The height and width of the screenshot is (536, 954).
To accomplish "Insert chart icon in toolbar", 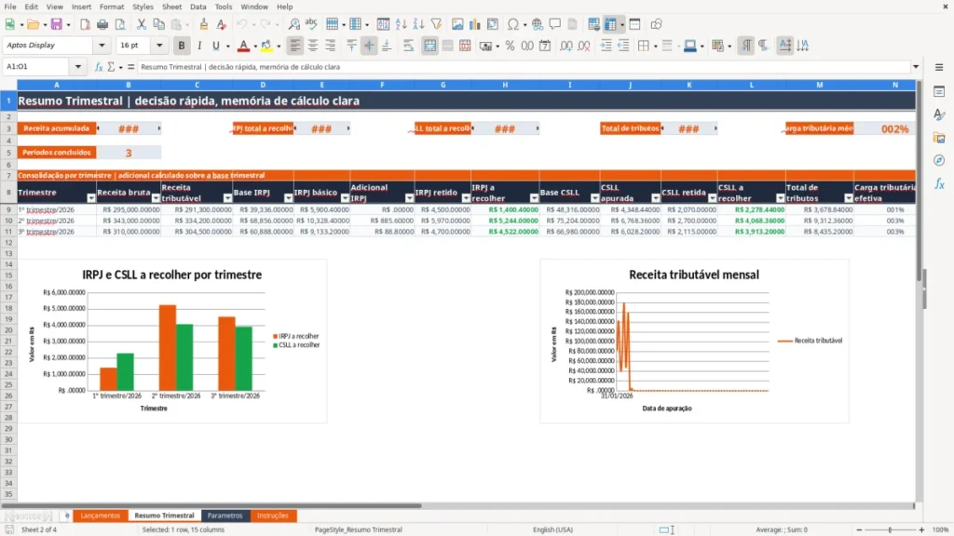I will (475, 24).
